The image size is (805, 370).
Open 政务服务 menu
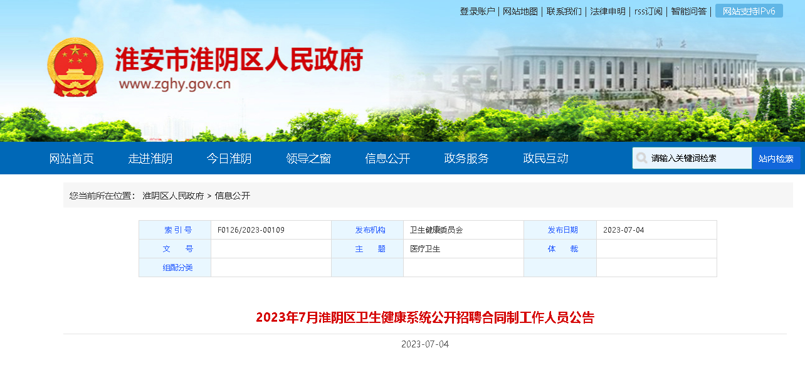tap(466, 159)
